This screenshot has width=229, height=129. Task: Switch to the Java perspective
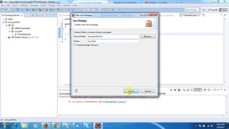[x=223, y=10]
